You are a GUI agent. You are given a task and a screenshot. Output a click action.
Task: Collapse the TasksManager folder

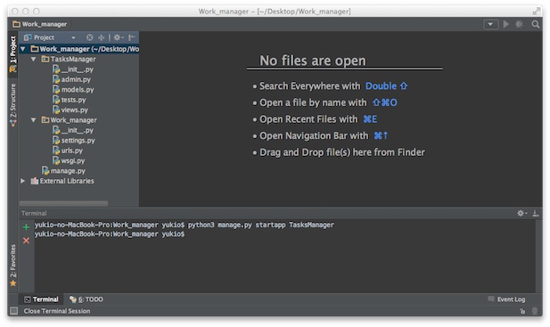coord(34,59)
